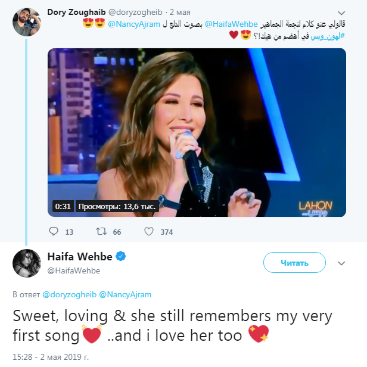367x367 pixels.
Task: Click the Читать follow button
Action: coord(295,263)
